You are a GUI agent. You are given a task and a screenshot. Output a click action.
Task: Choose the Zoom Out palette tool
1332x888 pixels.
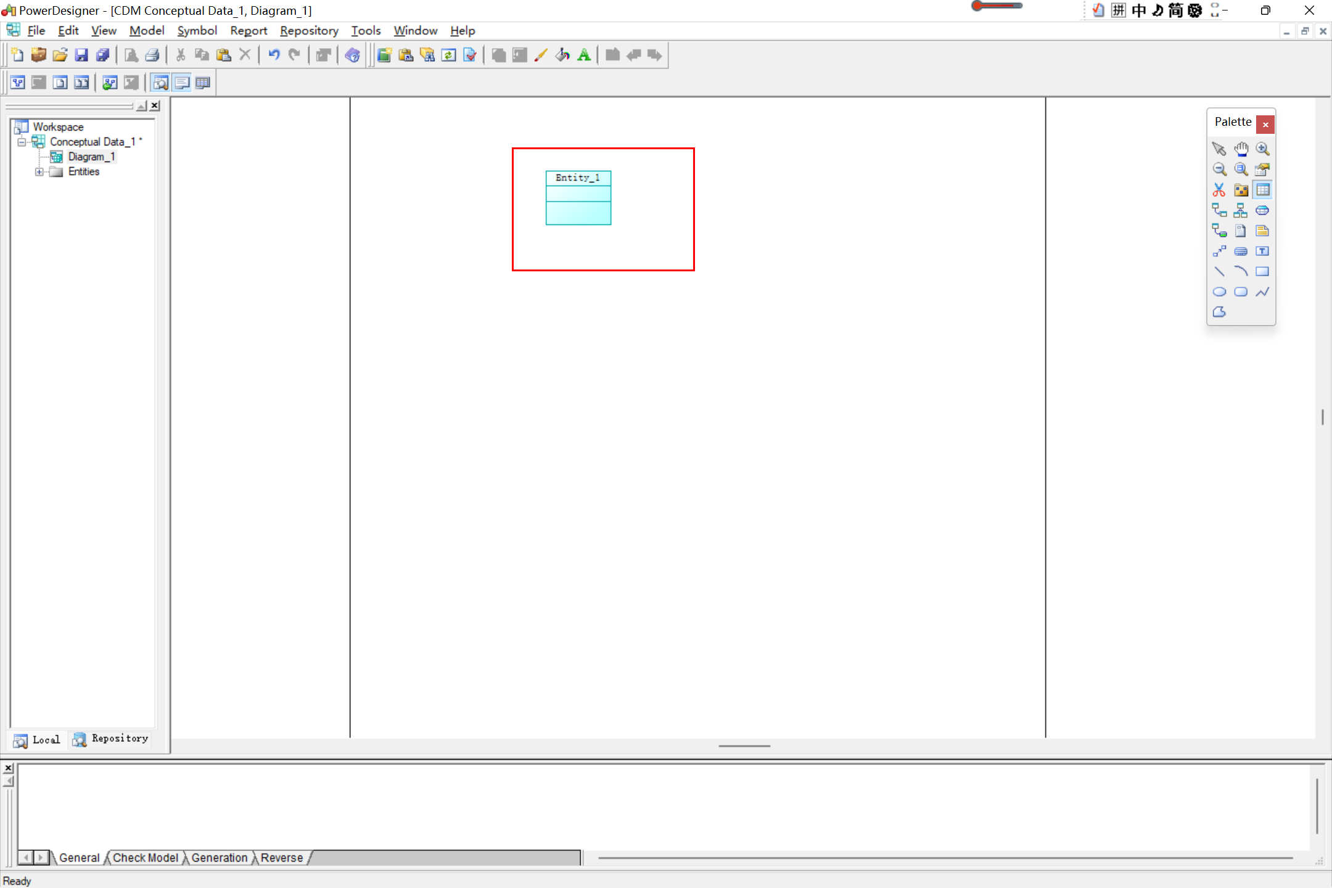pyautogui.click(x=1219, y=169)
